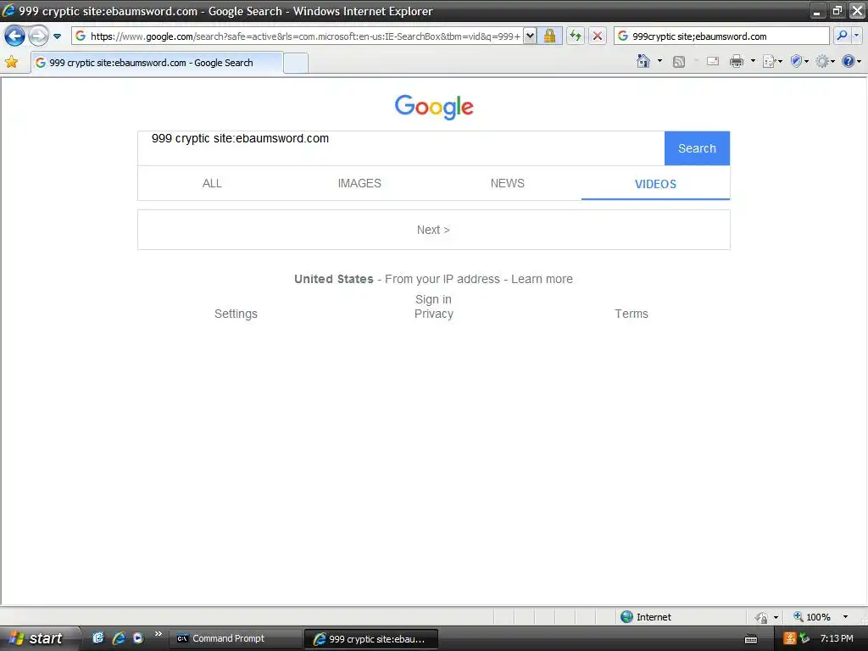
Task: Click the green network tray icon
Action: [x=804, y=638]
